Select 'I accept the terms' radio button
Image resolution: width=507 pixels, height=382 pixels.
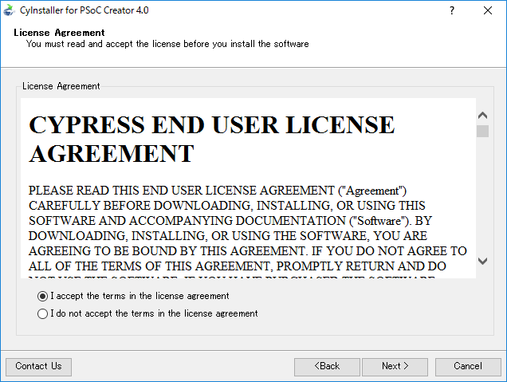42,296
